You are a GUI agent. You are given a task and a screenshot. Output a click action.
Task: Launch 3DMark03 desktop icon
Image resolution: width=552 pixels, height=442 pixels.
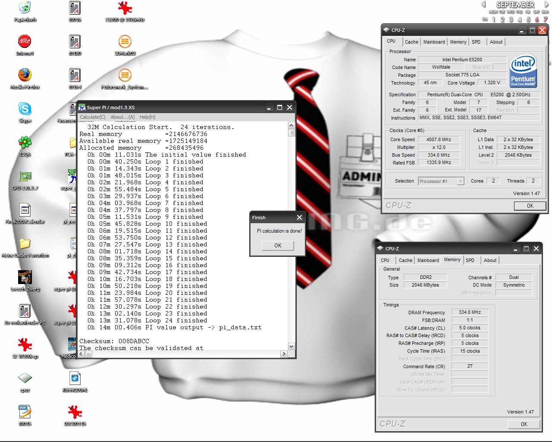pyautogui.click(x=125, y=41)
